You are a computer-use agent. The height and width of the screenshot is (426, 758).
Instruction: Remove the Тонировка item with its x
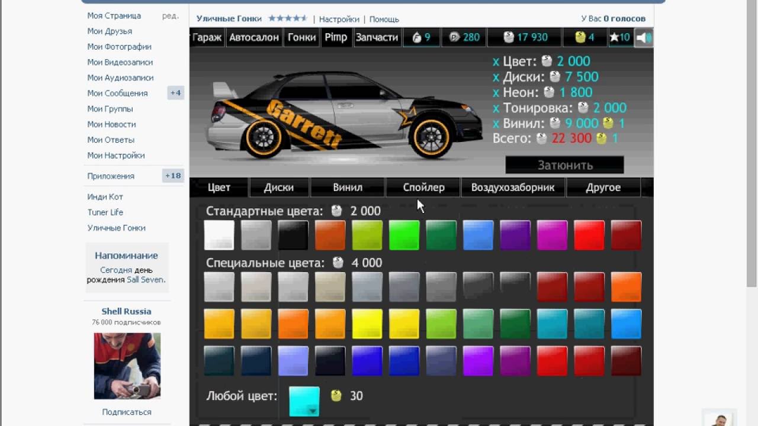click(496, 108)
